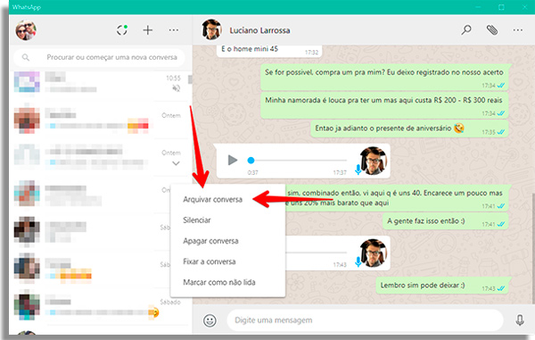Click the sender photo on 17:37 voice message
The image size is (535, 340).
[374, 161]
